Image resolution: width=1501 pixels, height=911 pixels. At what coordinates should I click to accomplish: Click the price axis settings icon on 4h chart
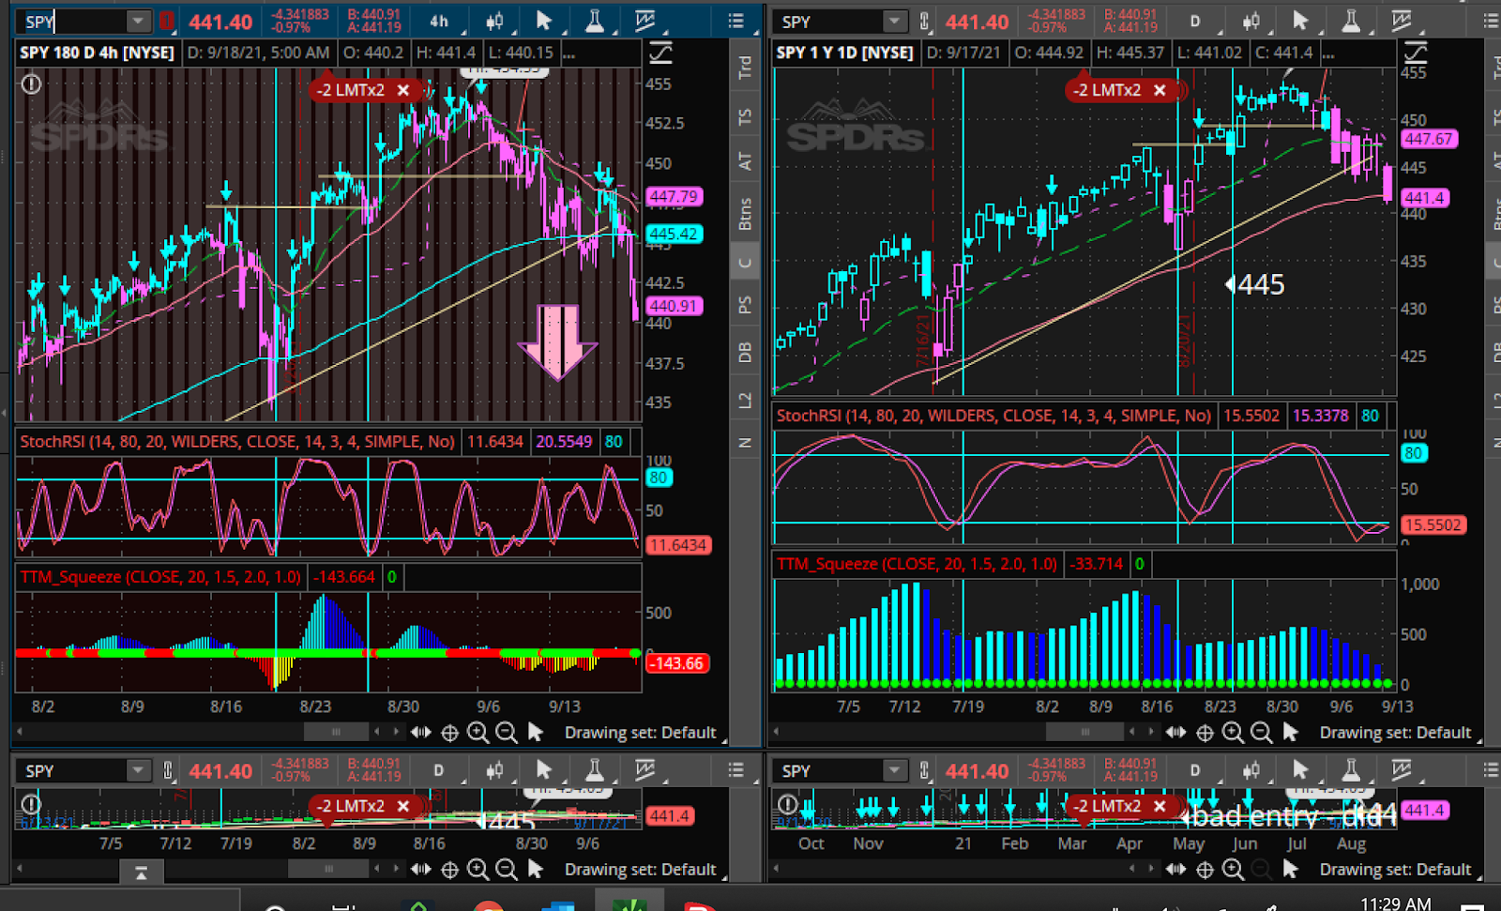click(660, 53)
